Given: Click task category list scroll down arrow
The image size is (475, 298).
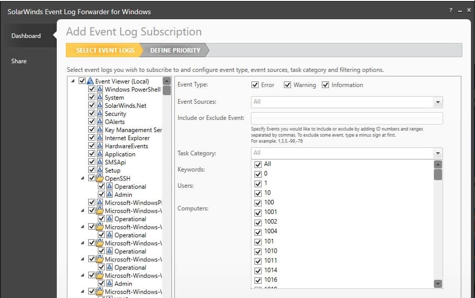Looking at the screenshot, I should (x=437, y=283).
